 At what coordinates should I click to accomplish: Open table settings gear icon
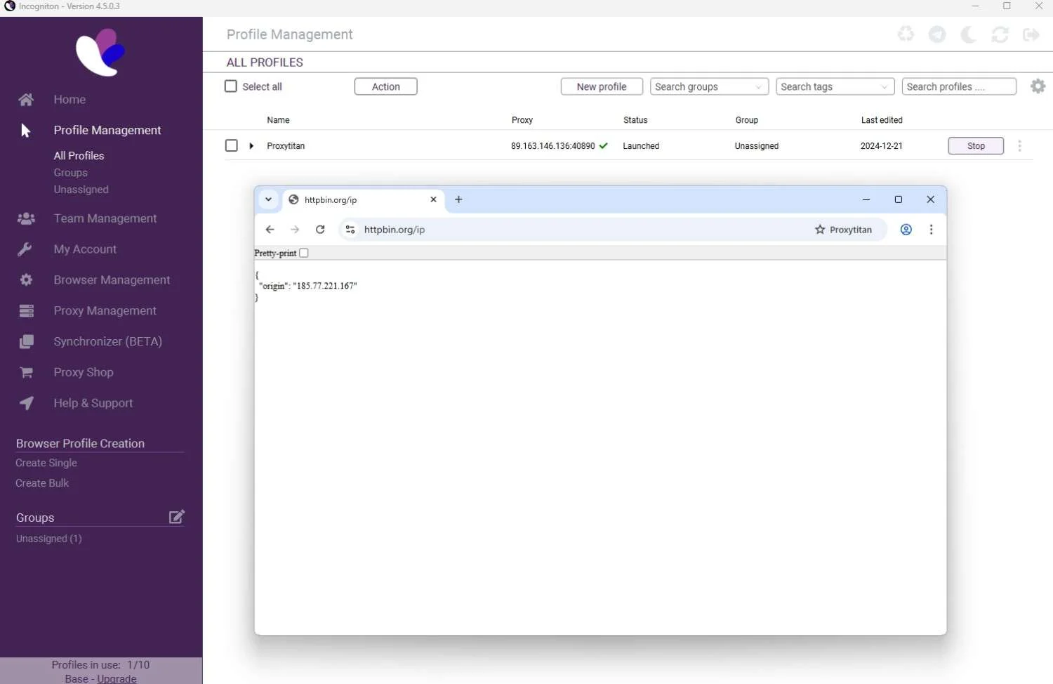pos(1038,86)
